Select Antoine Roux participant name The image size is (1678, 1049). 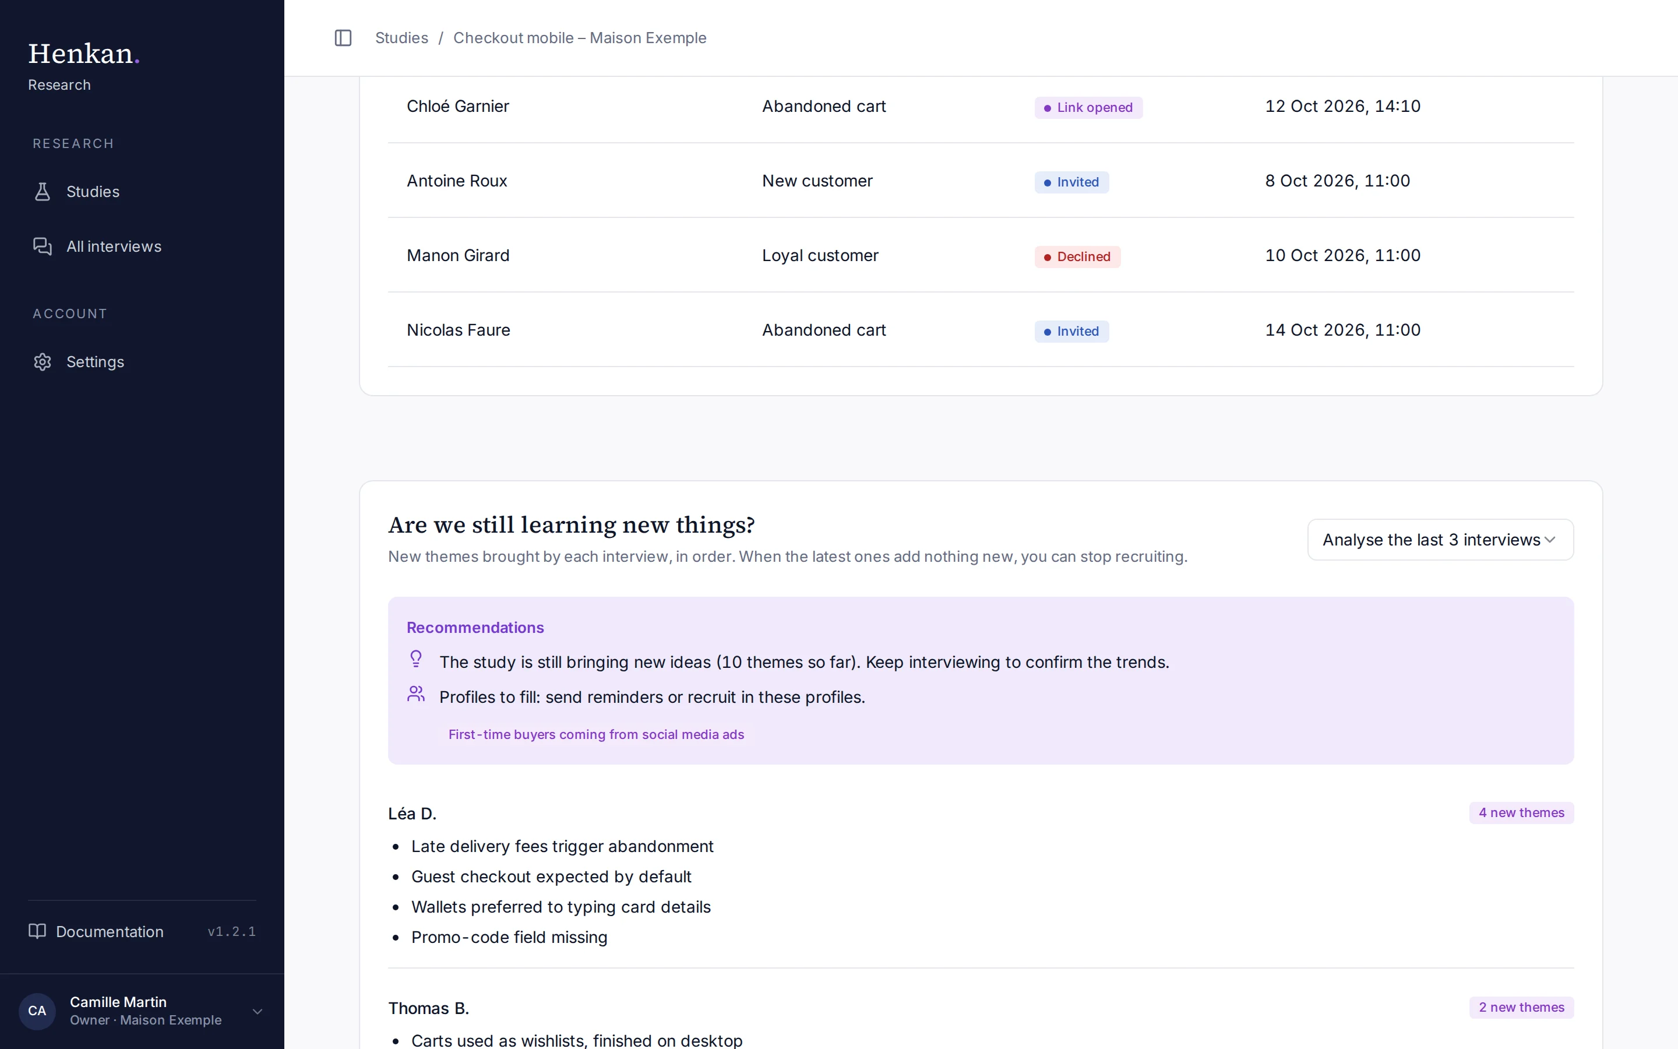(457, 181)
